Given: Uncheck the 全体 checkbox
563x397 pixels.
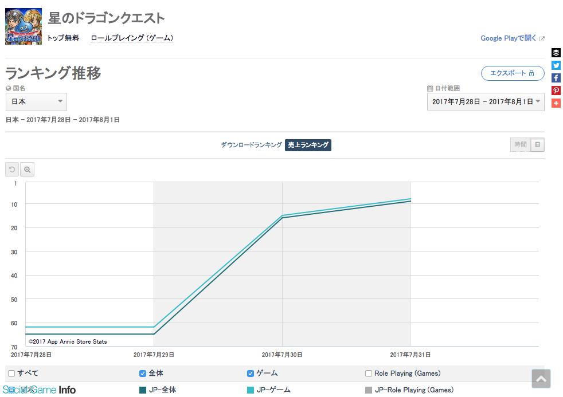Looking at the screenshot, I should [x=143, y=374].
